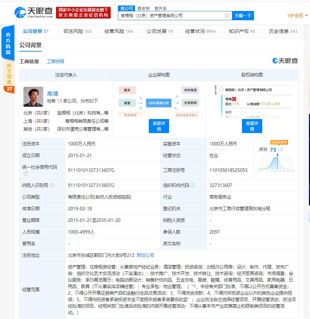Image resolution: width=310 pixels, height=319 pixels.
Task: Click 深圳市蛋壳公寓管理有...等 entry
Action: tap(83, 129)
